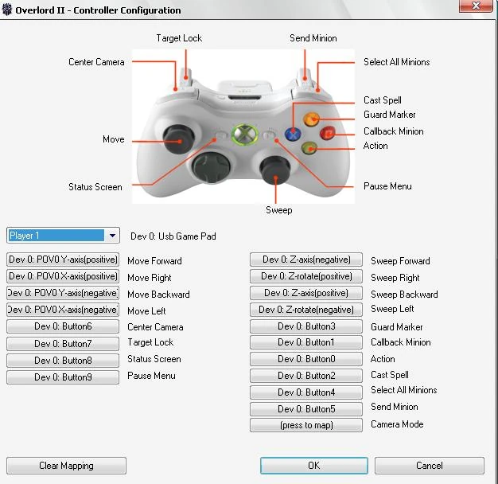Remap Sweep Right Z-rotate(positive) button
The width and height of the screenshot is (498, 484).
pyautogui.click(x=306, y=276)
